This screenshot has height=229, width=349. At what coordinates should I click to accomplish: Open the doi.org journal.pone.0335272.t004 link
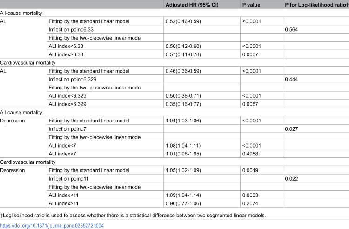(x=52, y=225)
